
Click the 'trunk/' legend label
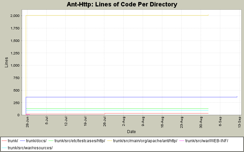point(13,141)
